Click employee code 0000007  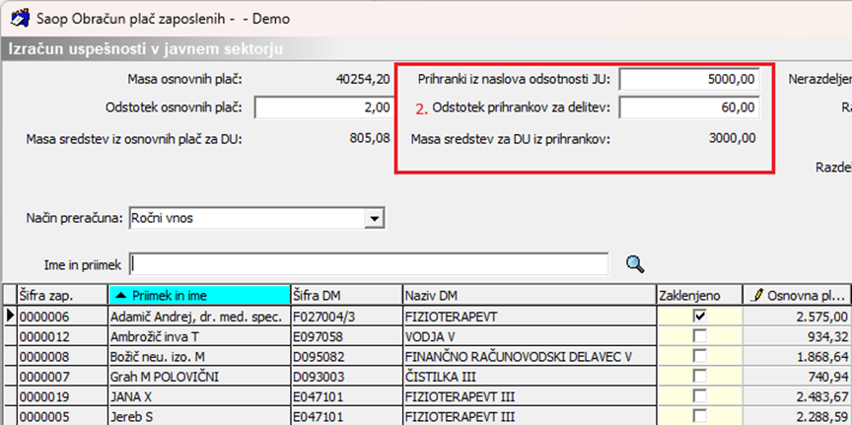pyautogui.click(x=44, y=377)
